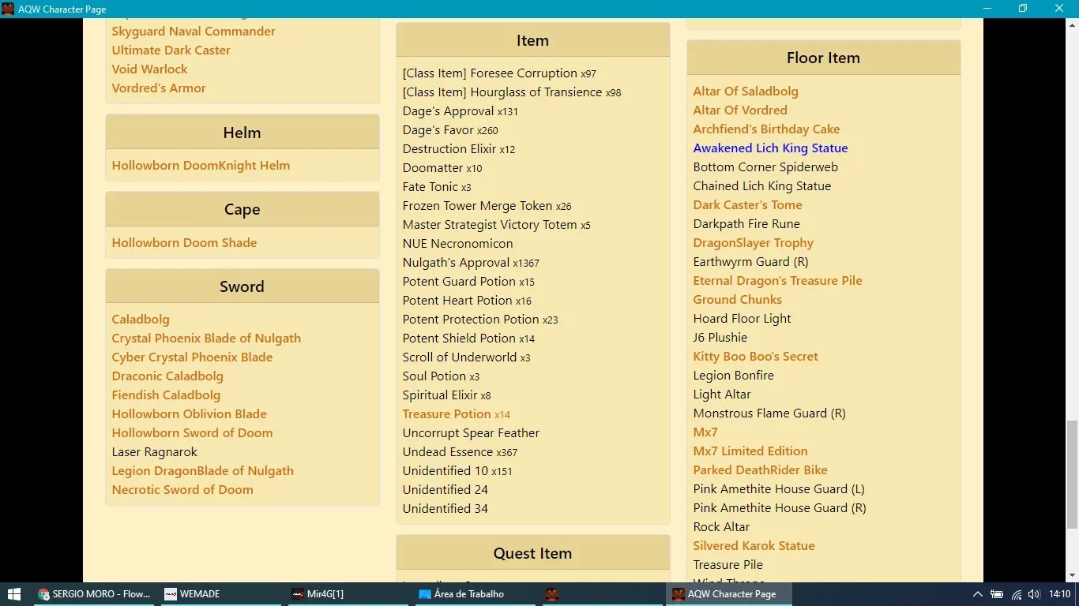The image size is (1079, 606).
Task: Open Ultimate Dark Caster link
Action: click(x=171, y=50)
